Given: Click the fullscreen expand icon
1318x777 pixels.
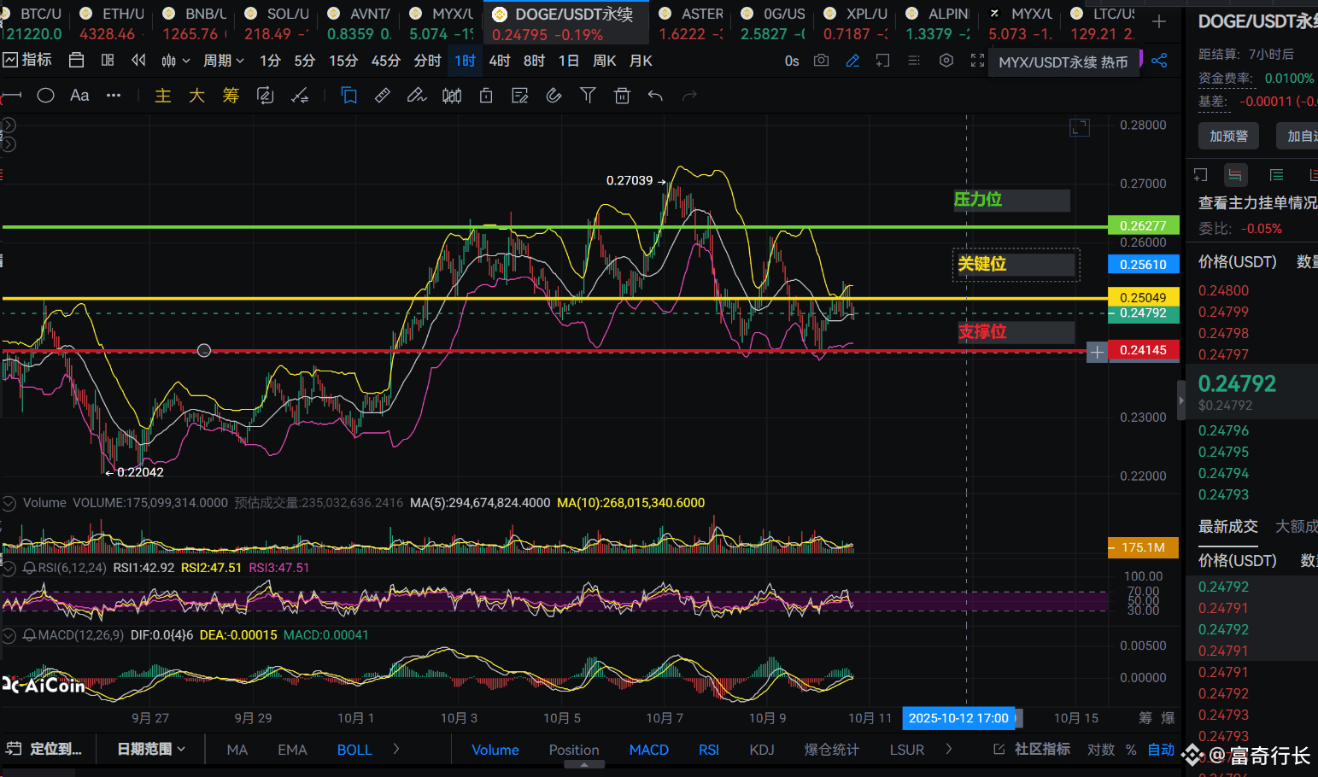Looking at the screenshot, I should coord(977,61).
